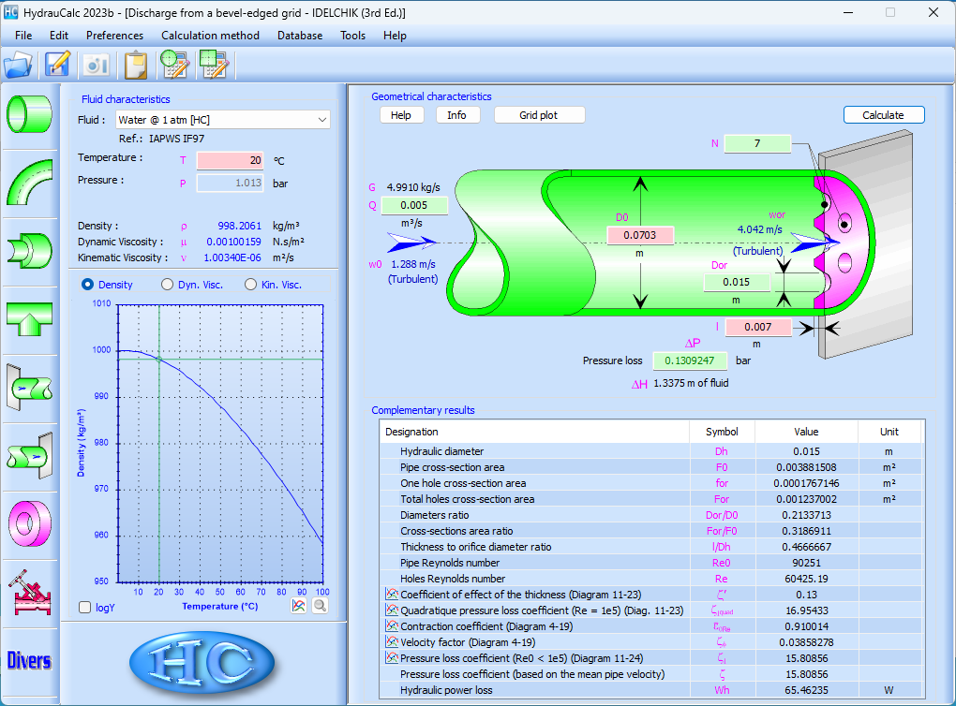The width and height of the screenshot is (956, 706).
Task: Enable the logY checkbox
Action: (x=86, y=608)
